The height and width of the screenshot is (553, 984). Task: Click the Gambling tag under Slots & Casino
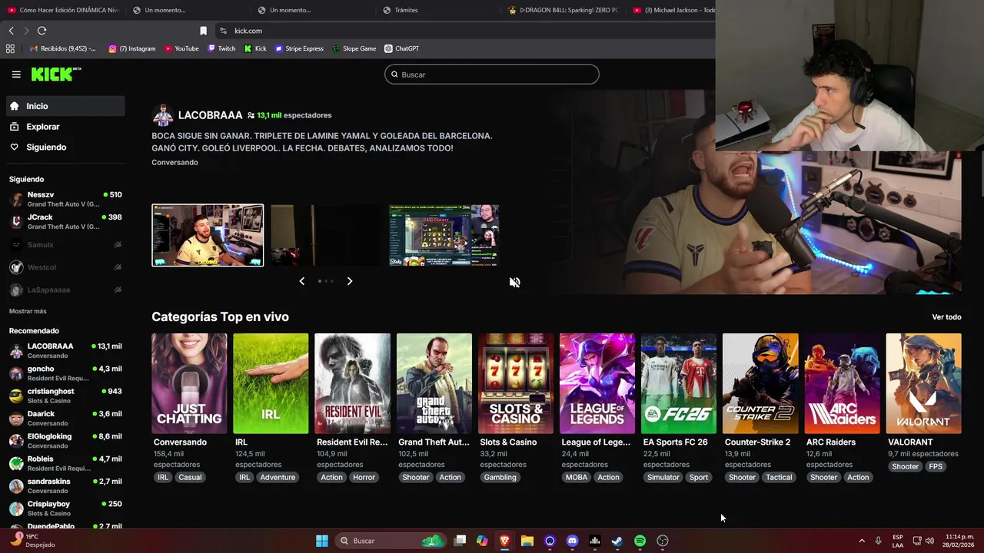[500, 477]
